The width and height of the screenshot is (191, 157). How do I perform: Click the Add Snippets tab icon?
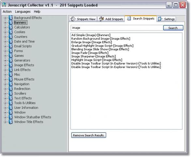(x=102, y=19)
